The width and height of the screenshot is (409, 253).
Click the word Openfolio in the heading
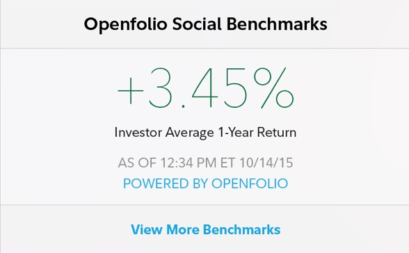pyautogui.click(x=125, y=24)
